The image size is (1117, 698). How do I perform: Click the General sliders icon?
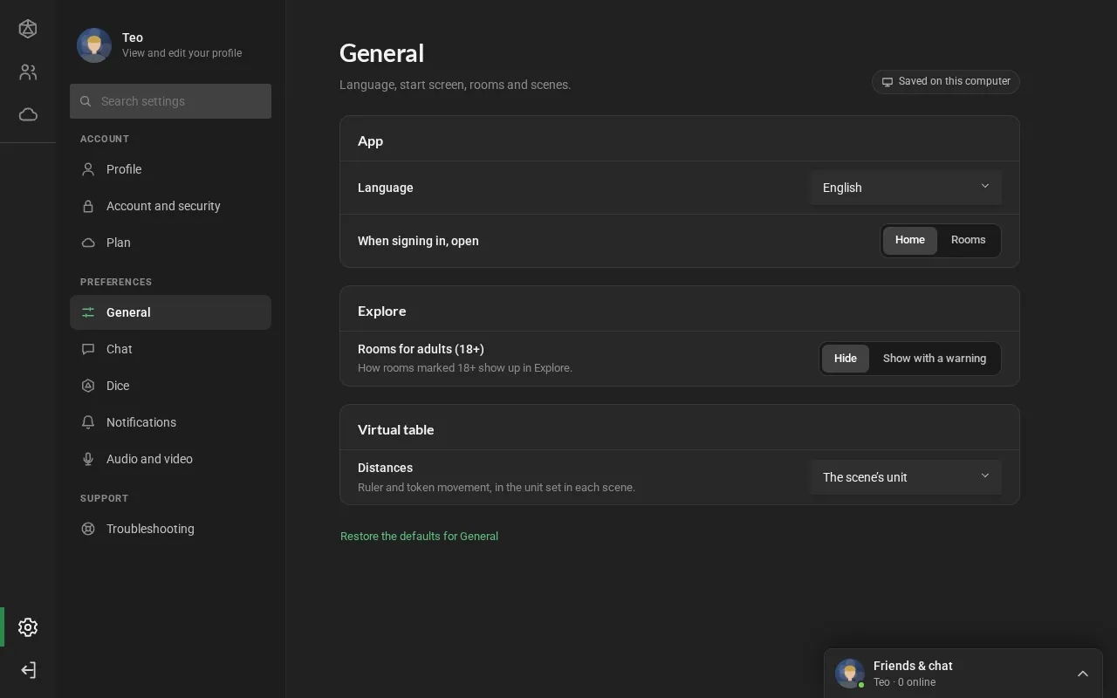(x=88, y=312)
